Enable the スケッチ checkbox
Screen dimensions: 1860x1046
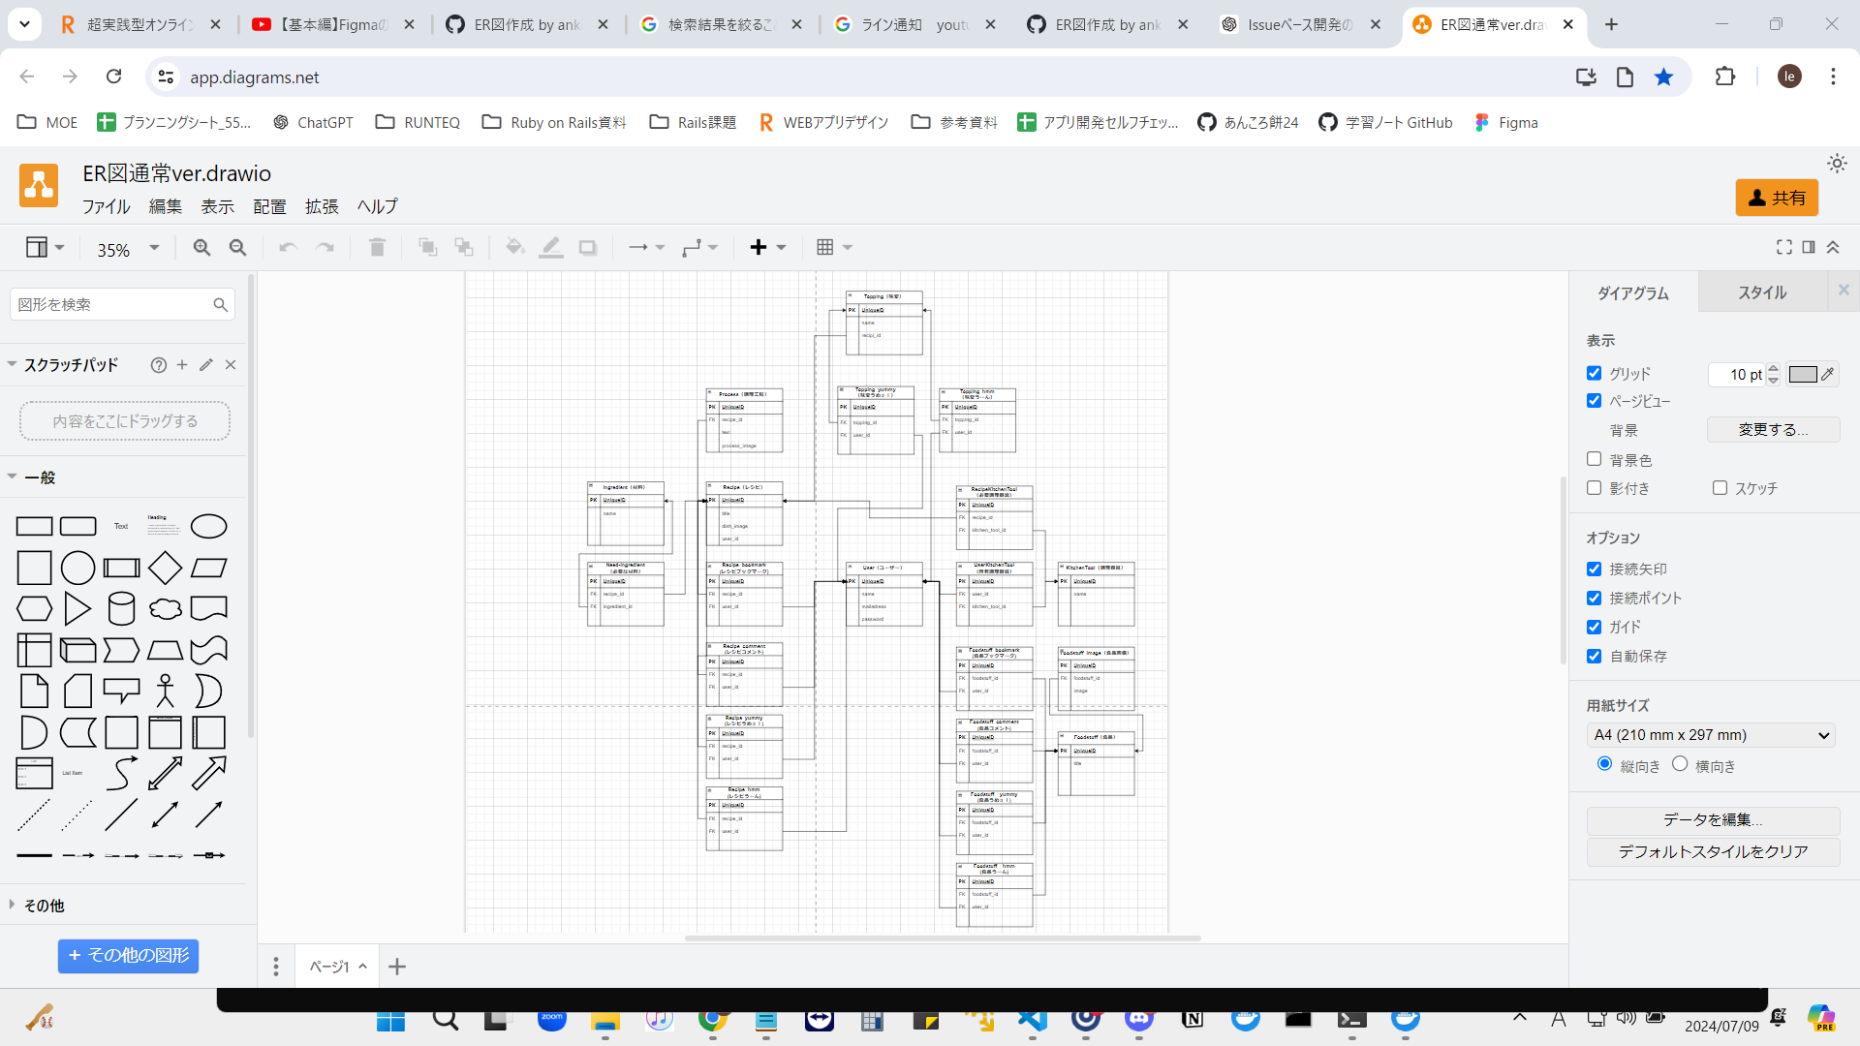click(1720, 488)
